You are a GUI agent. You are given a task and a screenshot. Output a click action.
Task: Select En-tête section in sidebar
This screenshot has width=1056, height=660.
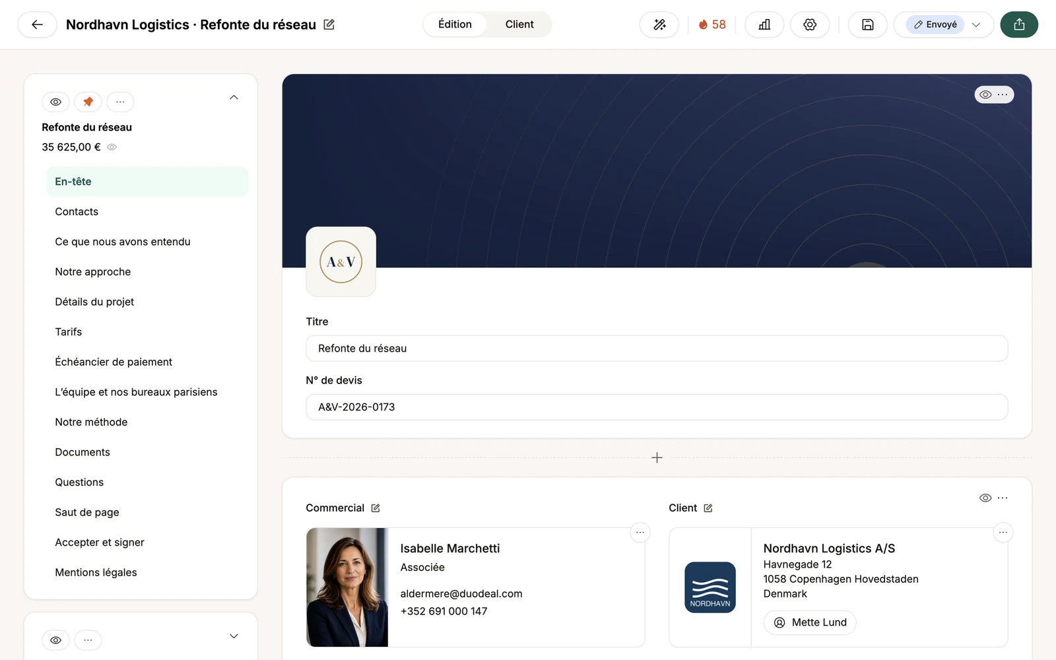point(147,181)
